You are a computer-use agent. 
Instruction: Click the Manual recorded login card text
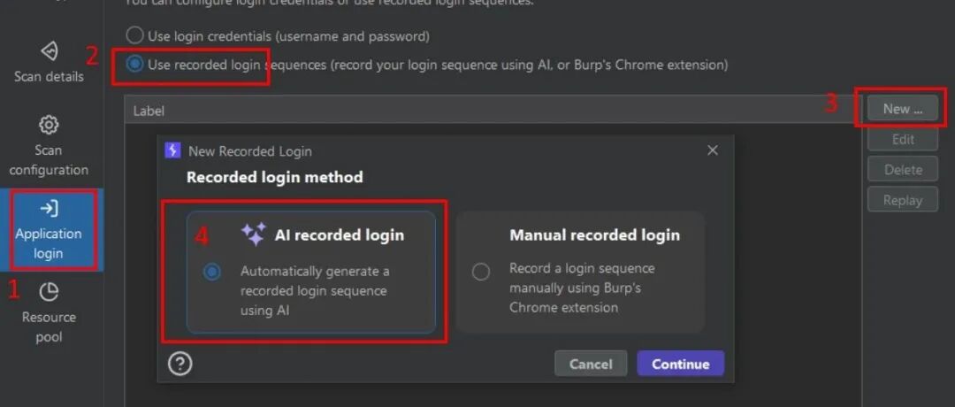tap(594, 235)
